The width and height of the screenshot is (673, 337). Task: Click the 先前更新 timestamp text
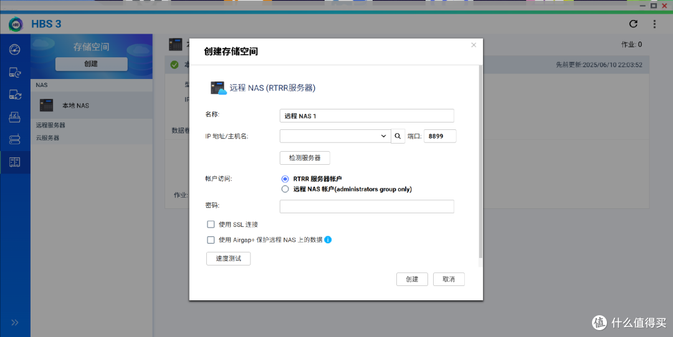pos(599,65)
